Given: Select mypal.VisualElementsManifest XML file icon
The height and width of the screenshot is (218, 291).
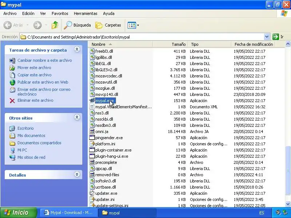Looking at the screenshot, I should click(92, 107).
